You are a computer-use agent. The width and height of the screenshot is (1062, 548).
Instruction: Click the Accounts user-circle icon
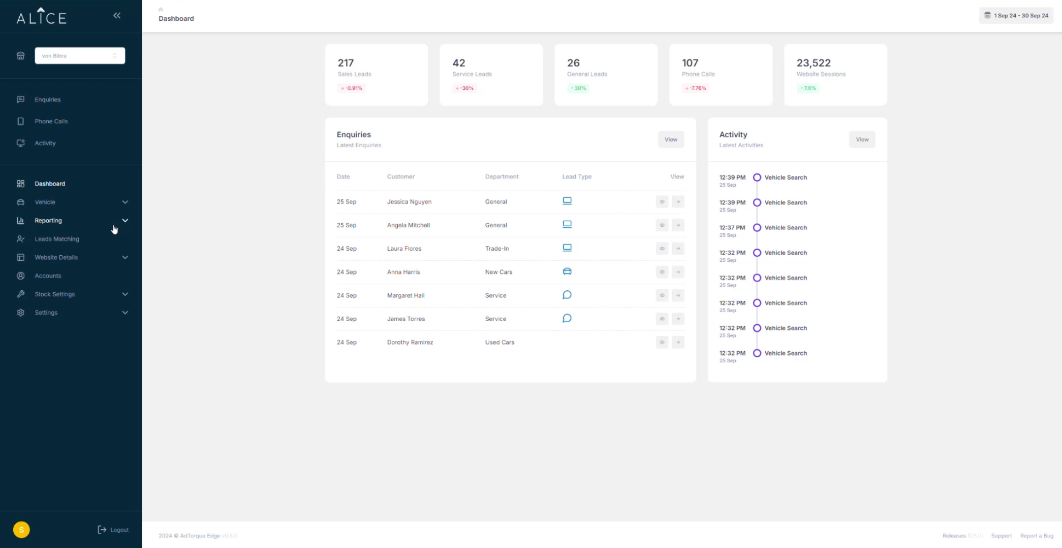[x=20, y=276]
